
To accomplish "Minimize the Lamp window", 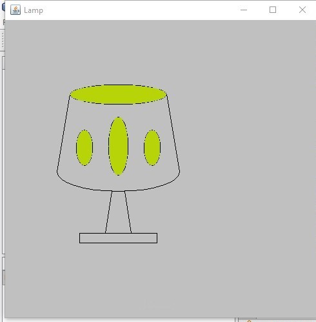I will pyautogui.click(x=244, y=10).
